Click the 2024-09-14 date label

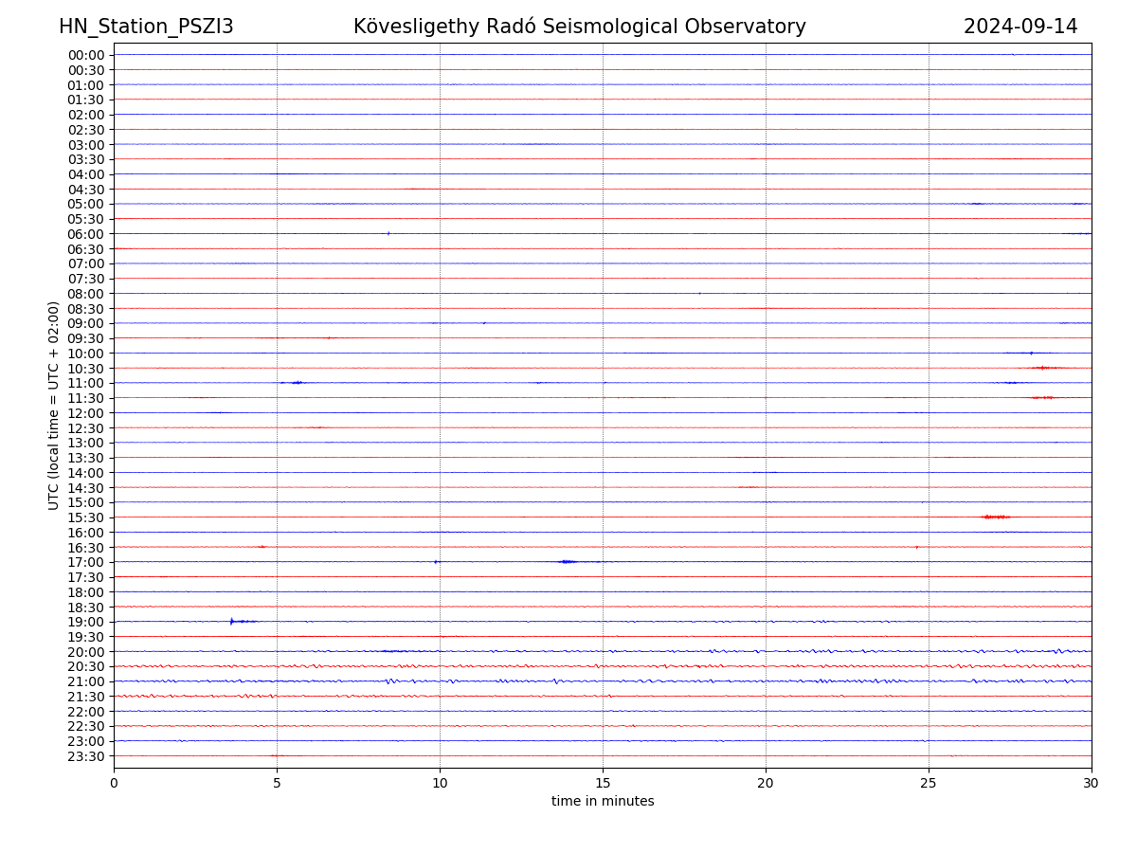click(x=1020, y=27)
